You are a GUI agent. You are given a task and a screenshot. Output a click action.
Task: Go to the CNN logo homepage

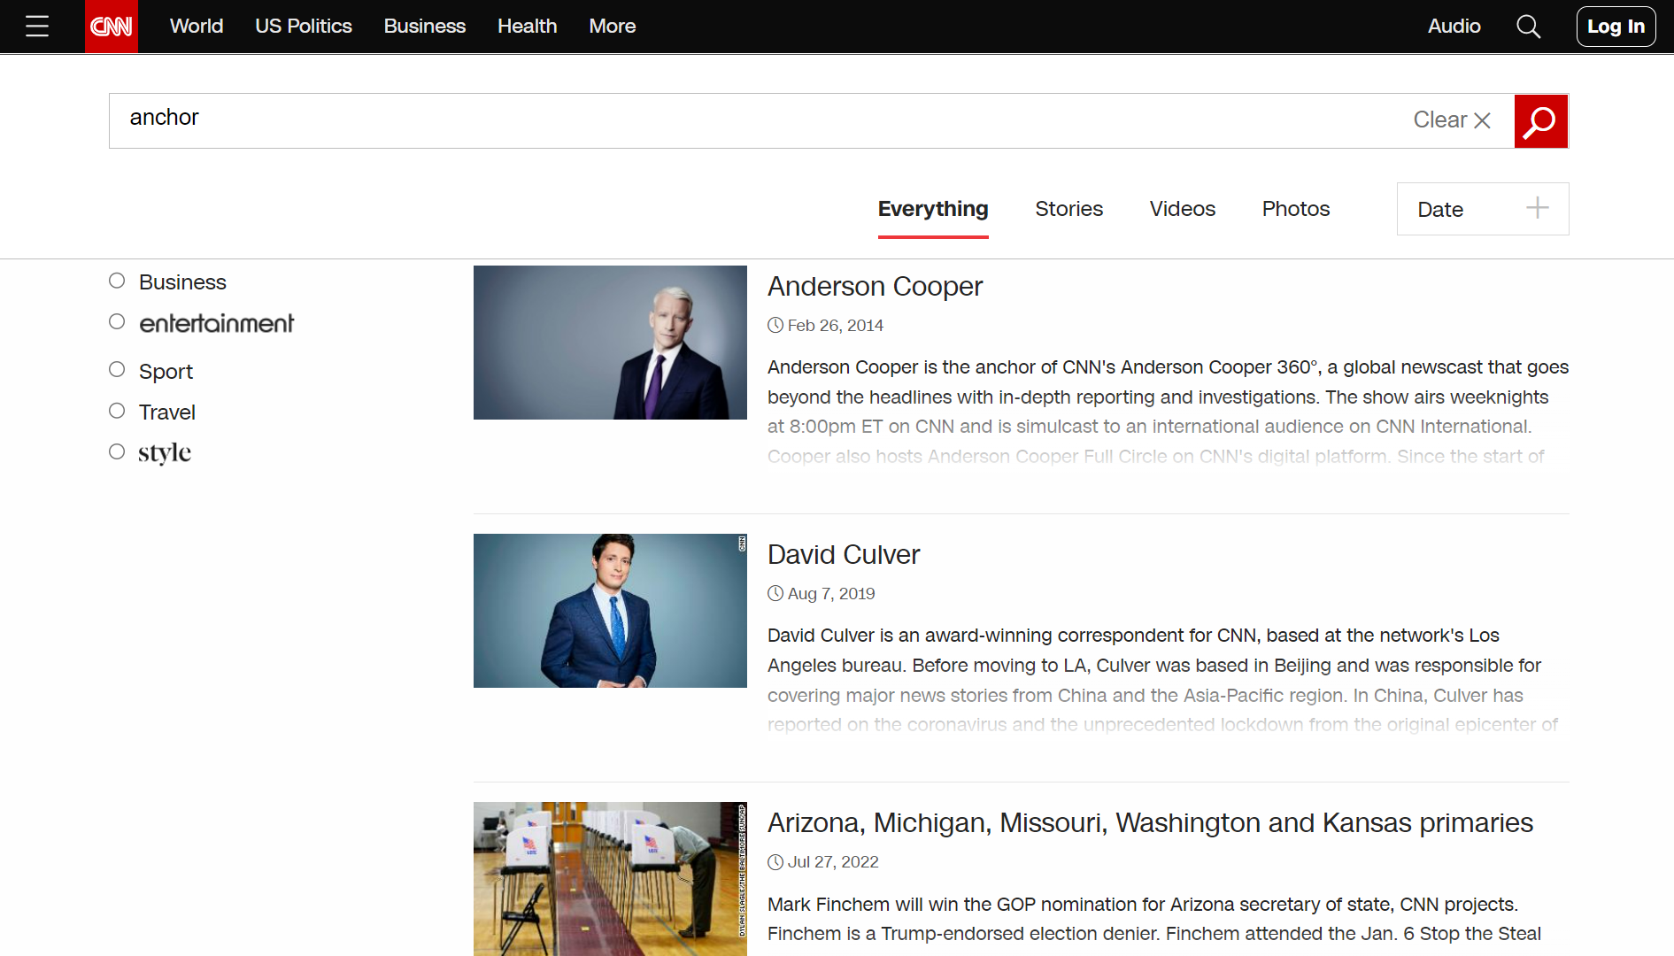click(112, 27)
